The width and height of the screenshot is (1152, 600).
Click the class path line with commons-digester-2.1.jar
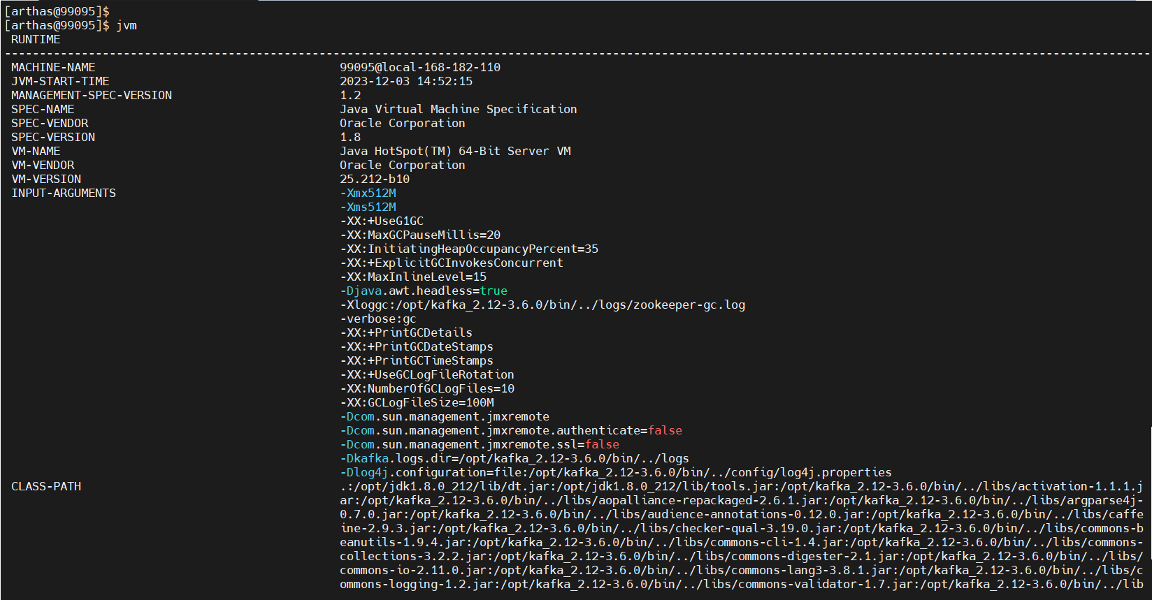click(x=742, y=557)
